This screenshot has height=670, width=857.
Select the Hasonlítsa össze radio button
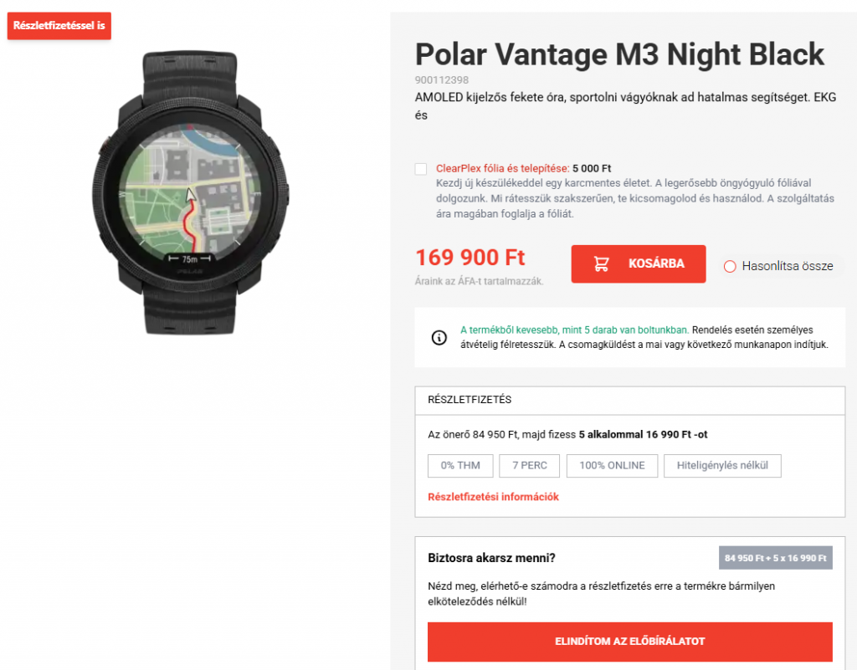point(729,266)
